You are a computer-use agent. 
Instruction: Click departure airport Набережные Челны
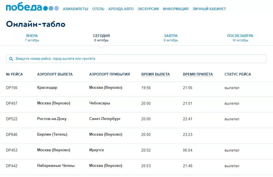coord(56,166)
